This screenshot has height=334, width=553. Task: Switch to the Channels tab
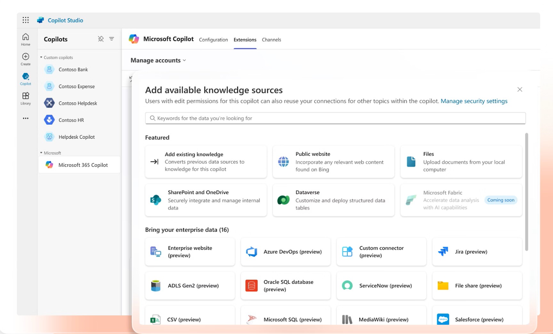[x=271, y=40]
